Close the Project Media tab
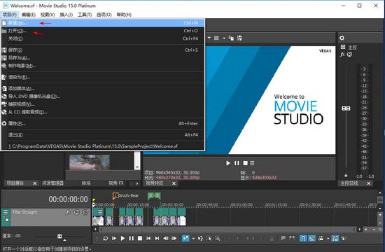The width and height of the screenshot is (385, 252). tap(35, 183)
